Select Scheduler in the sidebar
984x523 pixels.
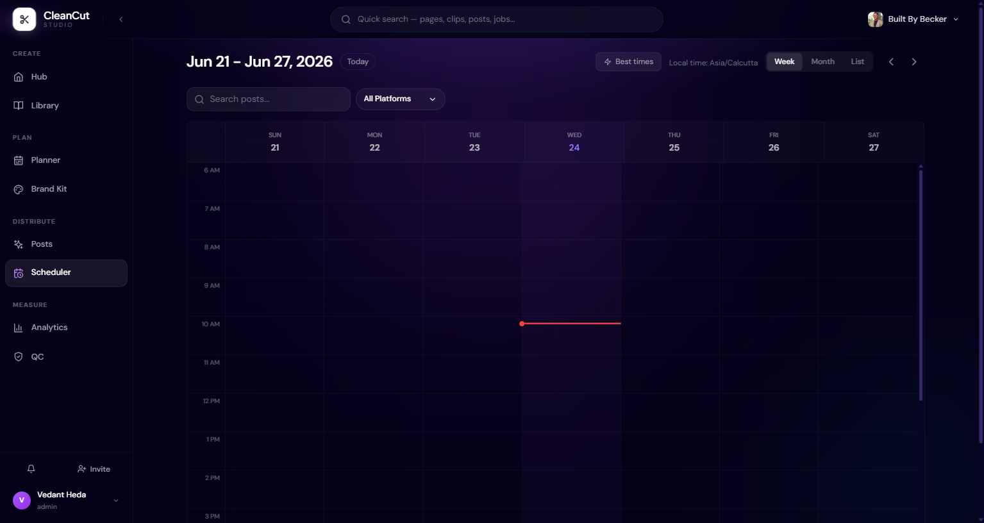pos(66,273)
